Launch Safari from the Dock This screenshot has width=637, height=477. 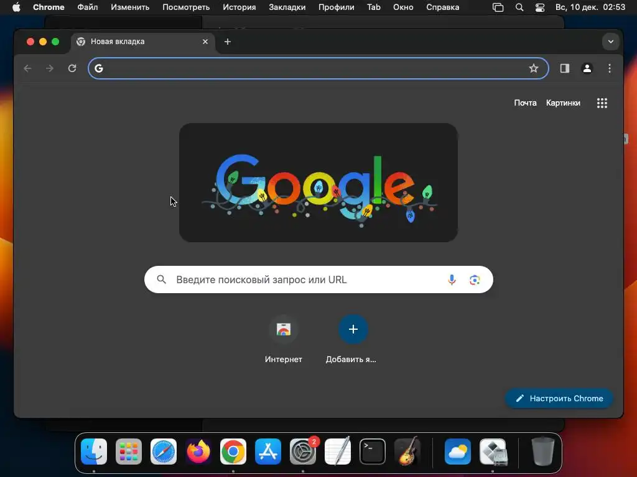click(x=164, y=452)
